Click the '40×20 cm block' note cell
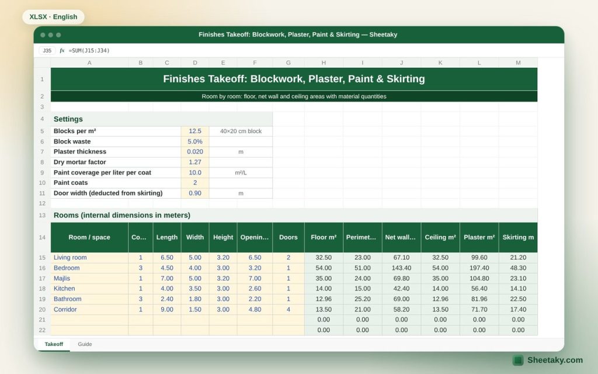Image resolution: width=598 pixels, height=374 pixels. click(x=241, y=131)
